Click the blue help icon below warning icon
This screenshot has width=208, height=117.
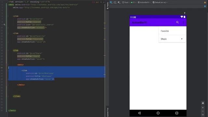(x=205, y=6)
